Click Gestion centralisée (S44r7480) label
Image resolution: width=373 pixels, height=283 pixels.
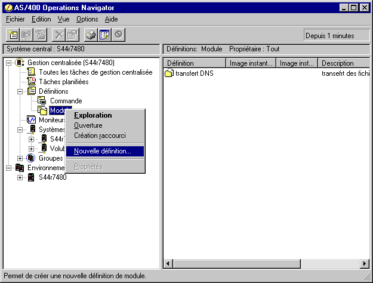coord(71,63)
